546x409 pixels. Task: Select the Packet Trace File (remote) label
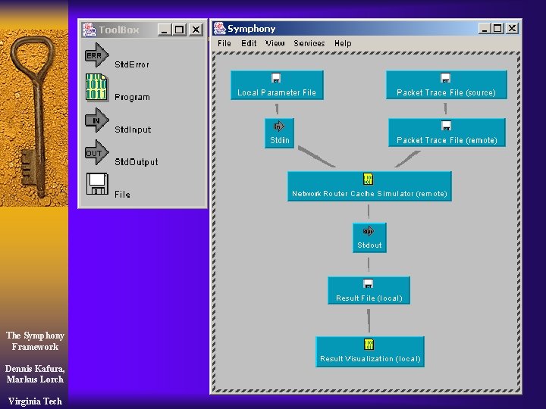(447, 141)
